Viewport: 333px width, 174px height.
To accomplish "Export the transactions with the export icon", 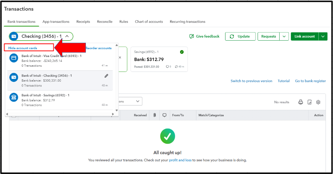I will pyautogui.click(x=309, y=102).
